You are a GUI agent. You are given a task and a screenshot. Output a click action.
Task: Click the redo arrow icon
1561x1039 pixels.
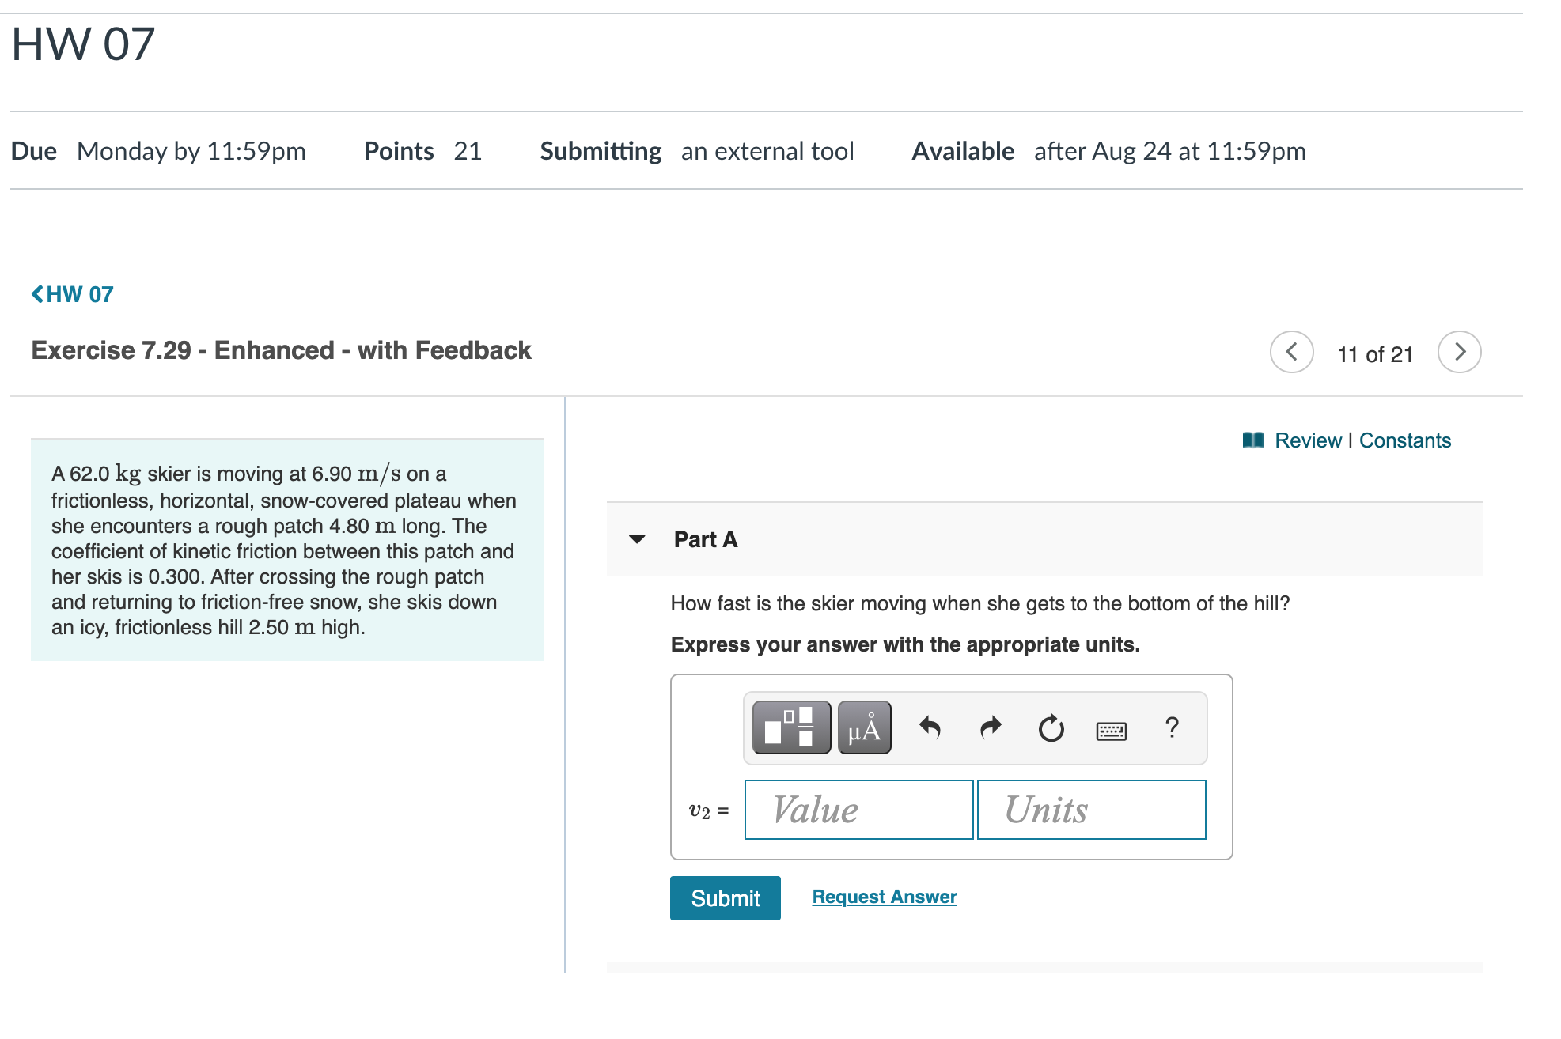tap(991, 727)
